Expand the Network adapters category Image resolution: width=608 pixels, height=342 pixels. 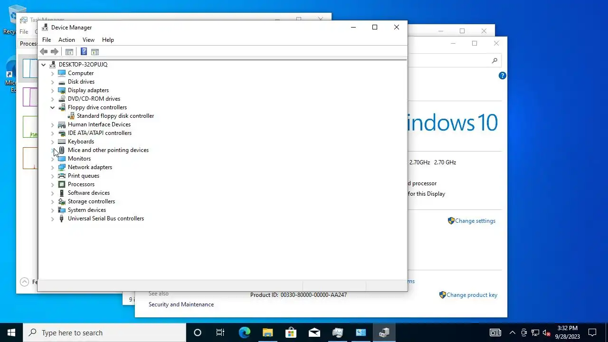[53, 167]
